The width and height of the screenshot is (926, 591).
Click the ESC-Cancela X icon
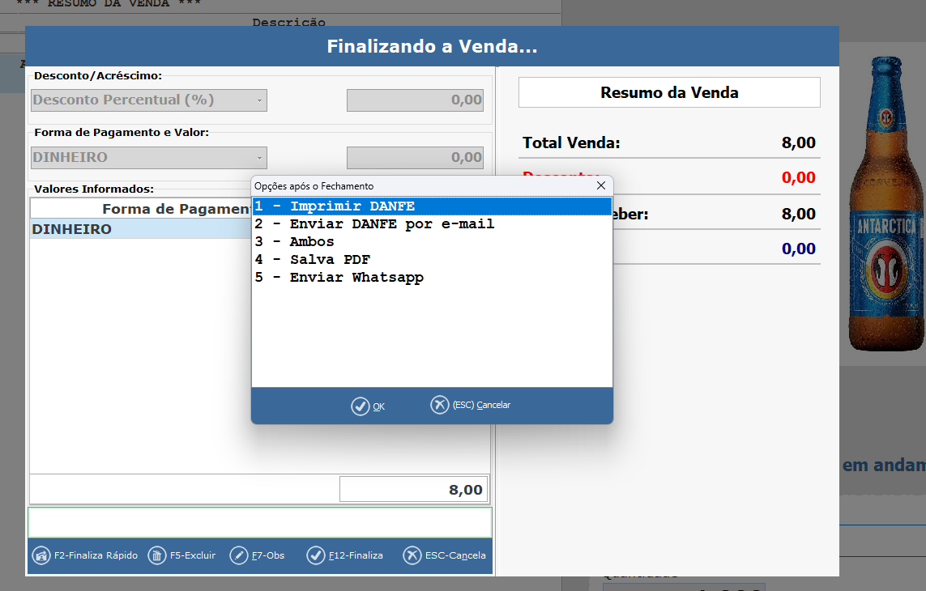click(412, 555)
